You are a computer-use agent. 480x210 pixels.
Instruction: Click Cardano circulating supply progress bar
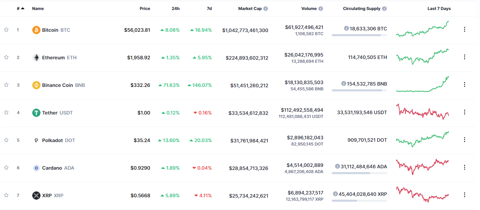[x=359, y=173]
